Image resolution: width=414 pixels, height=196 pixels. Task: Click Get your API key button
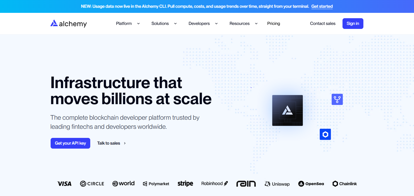pos(70,143)
